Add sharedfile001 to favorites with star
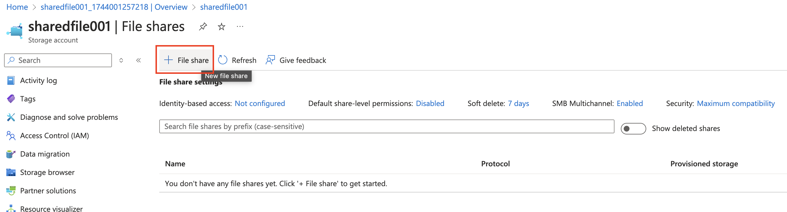Viewport: 787px width, 212px height. click(x=222, y=27)
